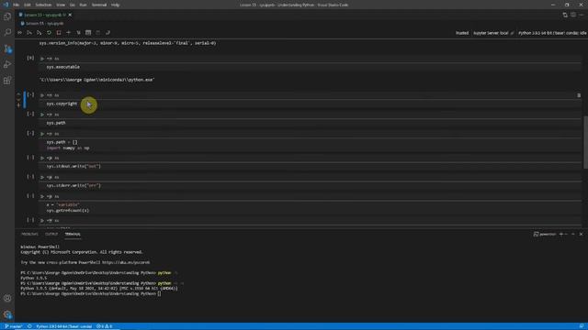Open the Source Control view
588x330 pixels.
click(7, 49)
